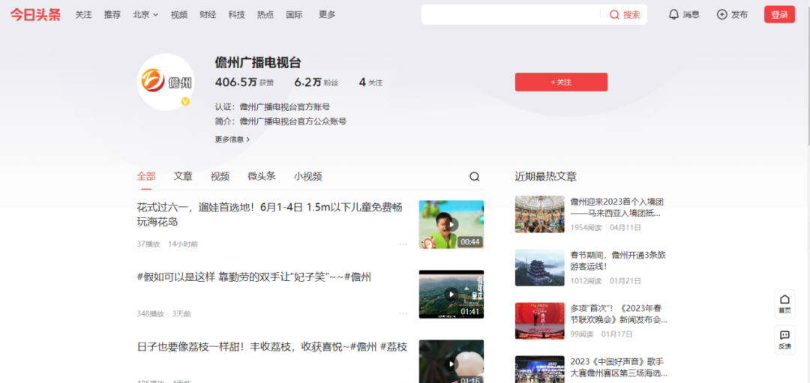Image resolution: width=810 pixels, height=383 pixels.
Task: Click the red search magnifier icon
Action: 614,14
